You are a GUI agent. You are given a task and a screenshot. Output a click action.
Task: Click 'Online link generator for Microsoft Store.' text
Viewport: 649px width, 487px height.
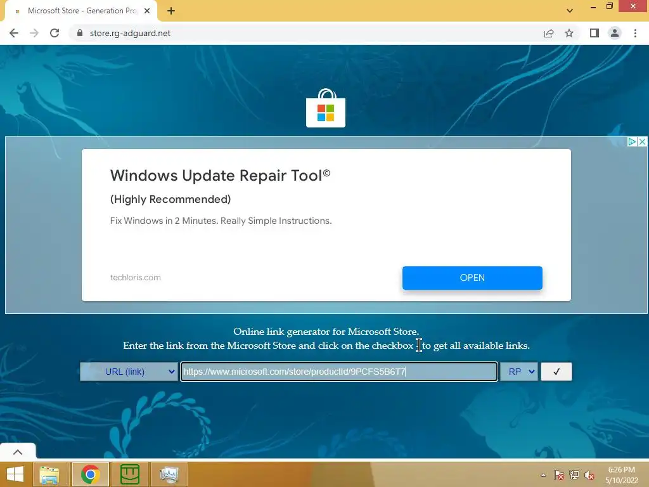326,331
